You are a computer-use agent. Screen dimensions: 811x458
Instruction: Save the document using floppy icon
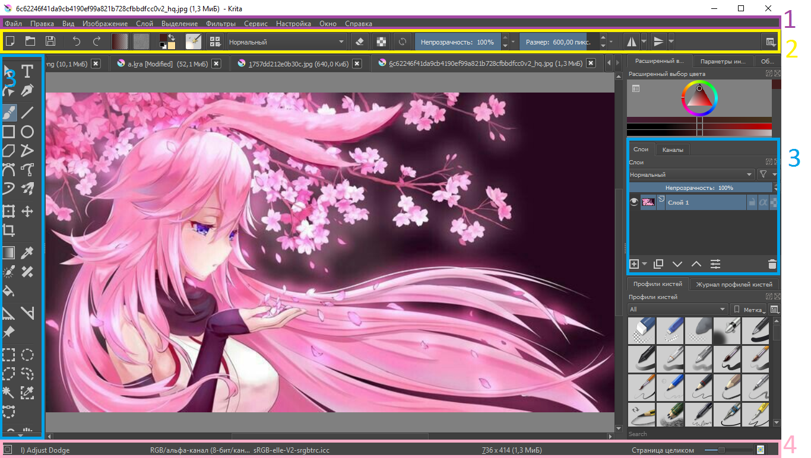pyautogui.click(x=50, y=42)
